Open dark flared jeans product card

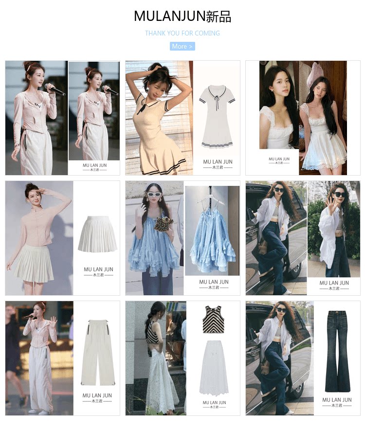(303, 358)
